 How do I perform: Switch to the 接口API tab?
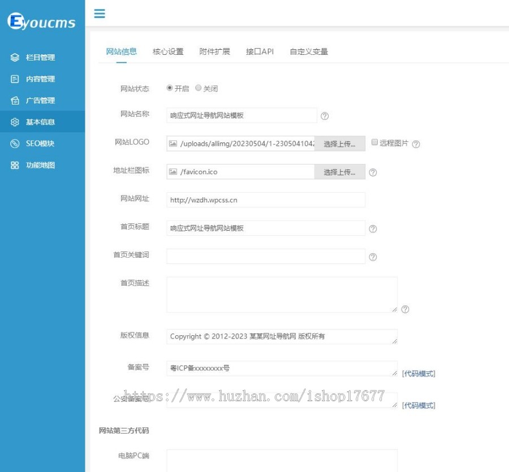[260, 51]
